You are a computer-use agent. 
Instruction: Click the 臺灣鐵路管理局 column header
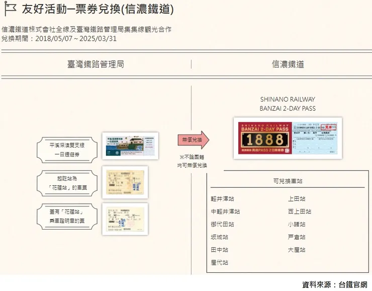pos(96,64)
